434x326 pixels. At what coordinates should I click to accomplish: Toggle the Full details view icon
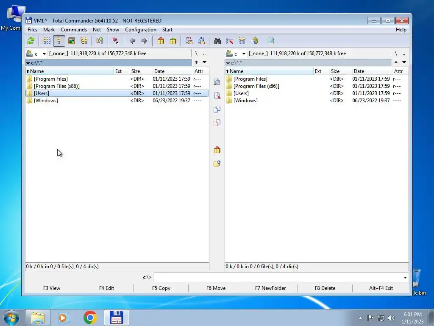[59, 41]
